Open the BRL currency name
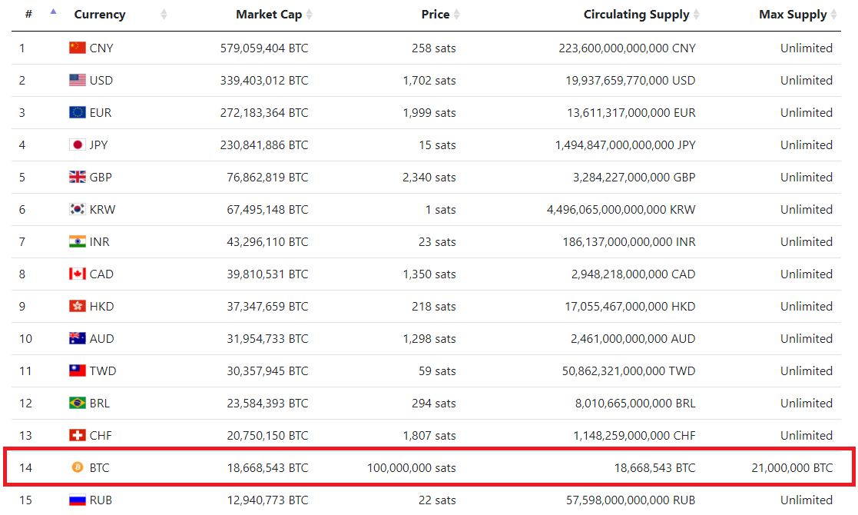Viewport: 858px width, 515px height. tap(100, 404)
